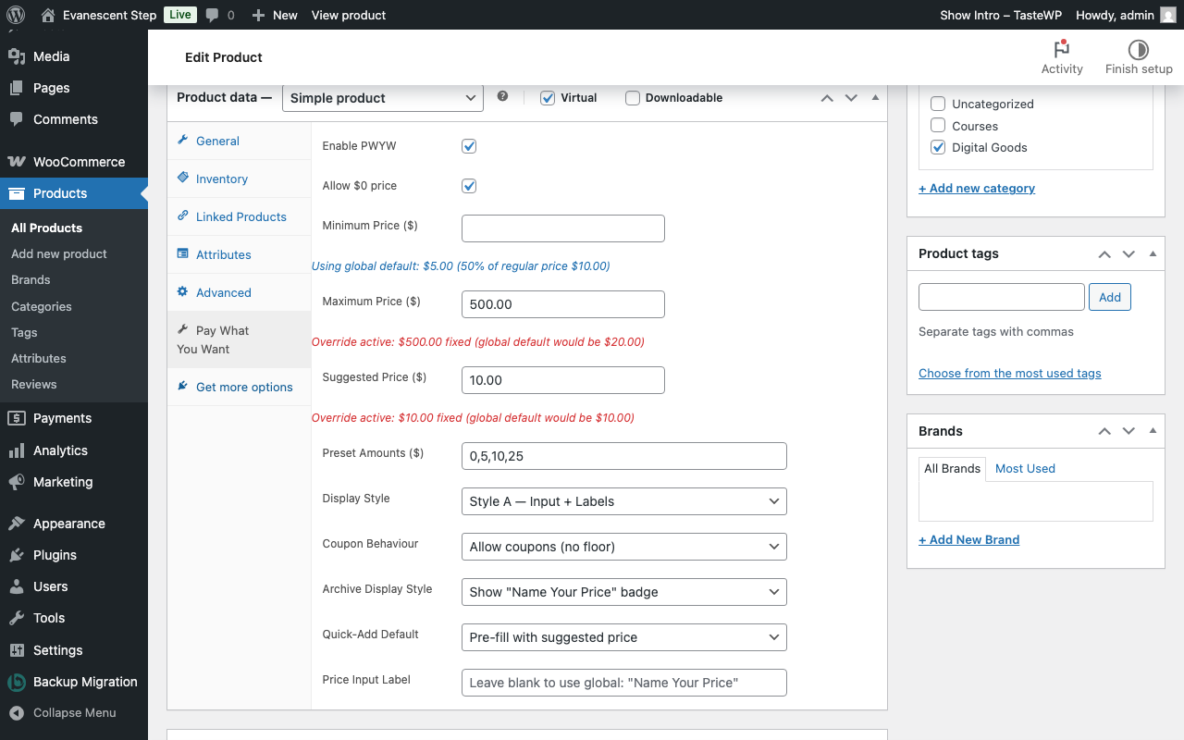Move Brands panel down arrow
The width and height of the screenshot is (1184, 740).
coord(1128,431)
